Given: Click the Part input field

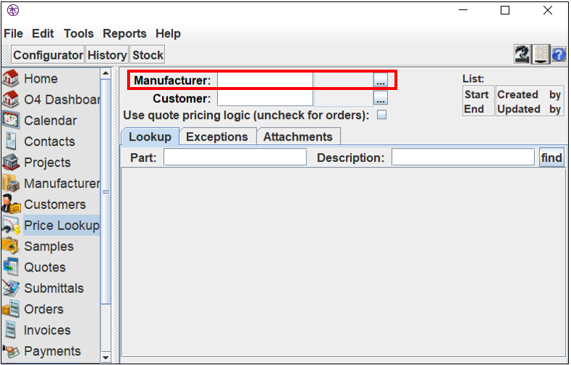Looking at the screenshot, I should coord(235,157).
